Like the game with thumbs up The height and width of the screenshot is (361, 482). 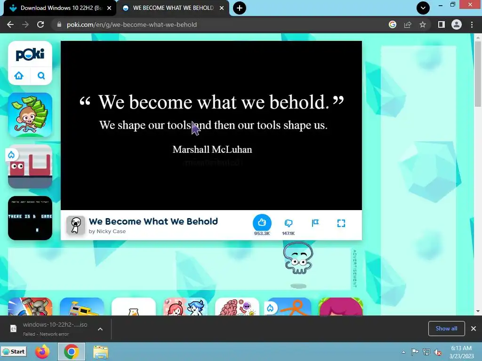tap(262, 222)
